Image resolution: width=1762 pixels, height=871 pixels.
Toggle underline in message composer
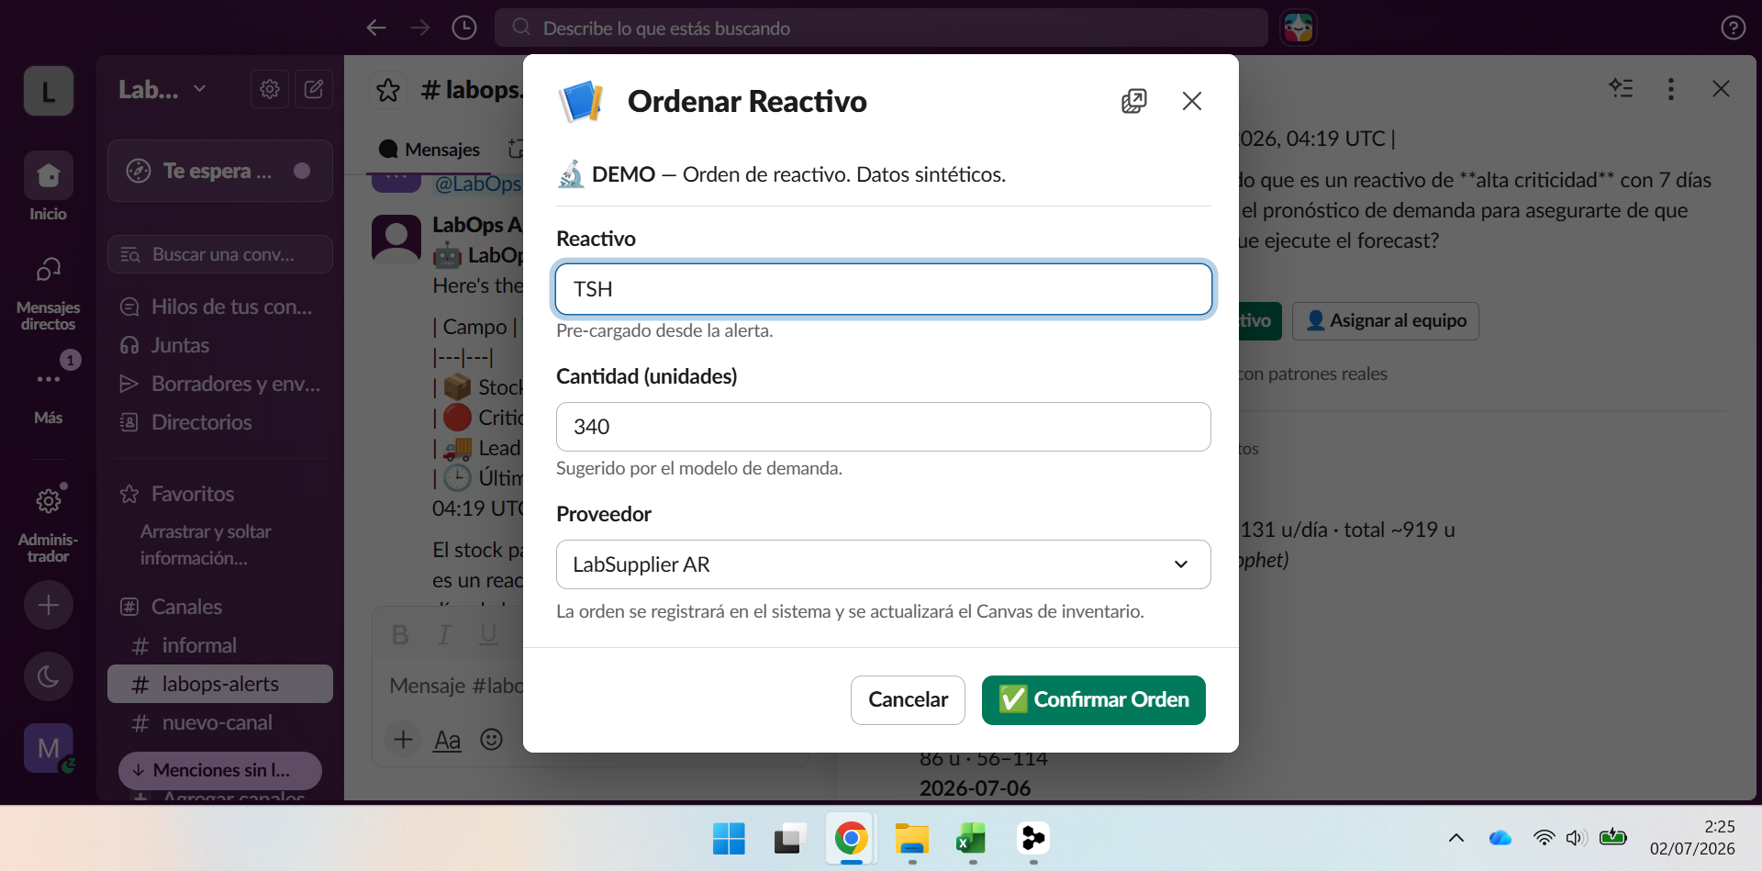[x=488, y=634]
